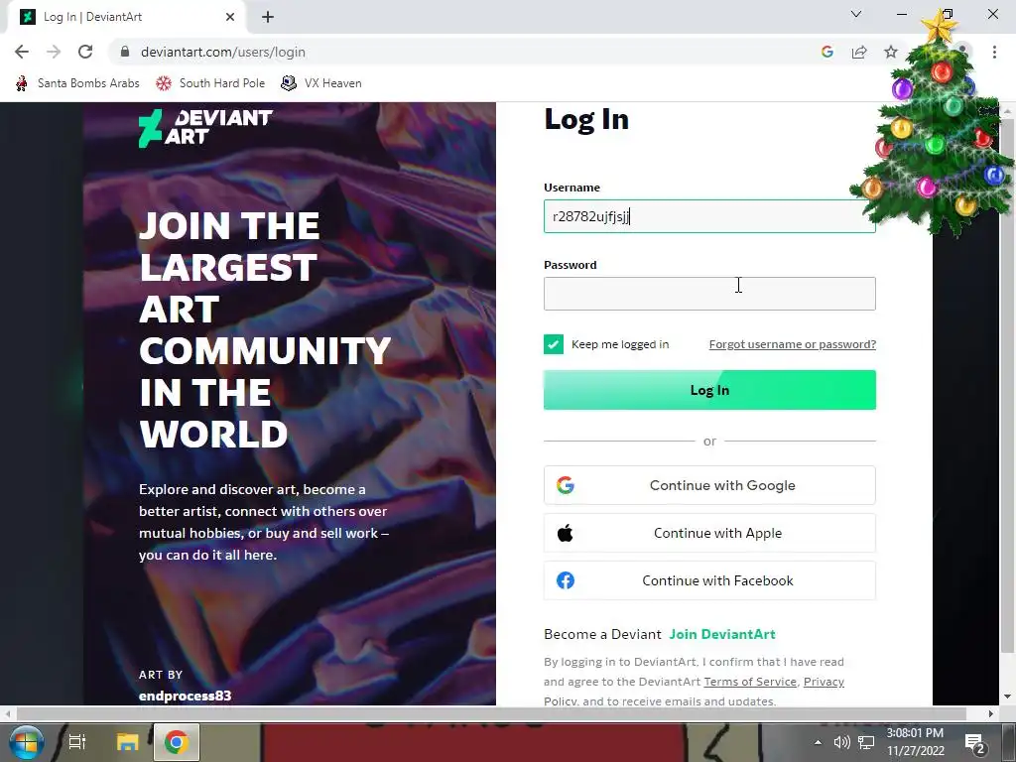Open the VX Heaven bookmark

click(321, 83)
